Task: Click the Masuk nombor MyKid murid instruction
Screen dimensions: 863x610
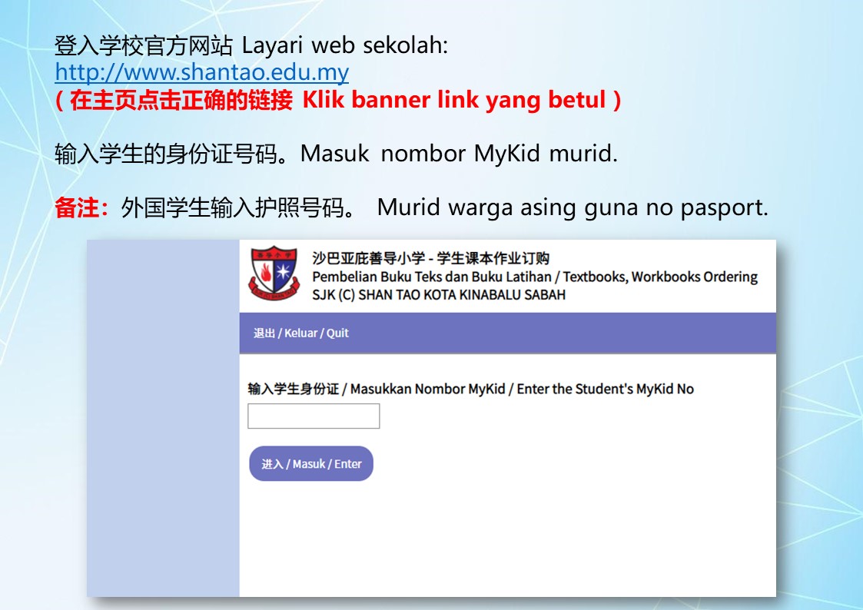Action: pyautogui.click(x=459, y=154)
